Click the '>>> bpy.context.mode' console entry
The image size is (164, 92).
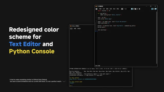76,82
